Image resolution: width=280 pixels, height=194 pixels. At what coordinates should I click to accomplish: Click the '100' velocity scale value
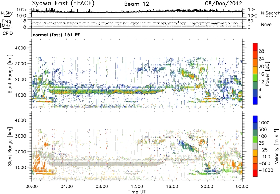coord(263,136)
